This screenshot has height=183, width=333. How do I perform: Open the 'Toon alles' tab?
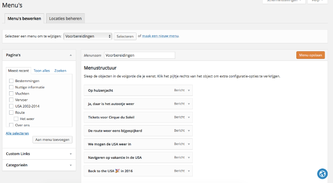(x=42, y=71)
